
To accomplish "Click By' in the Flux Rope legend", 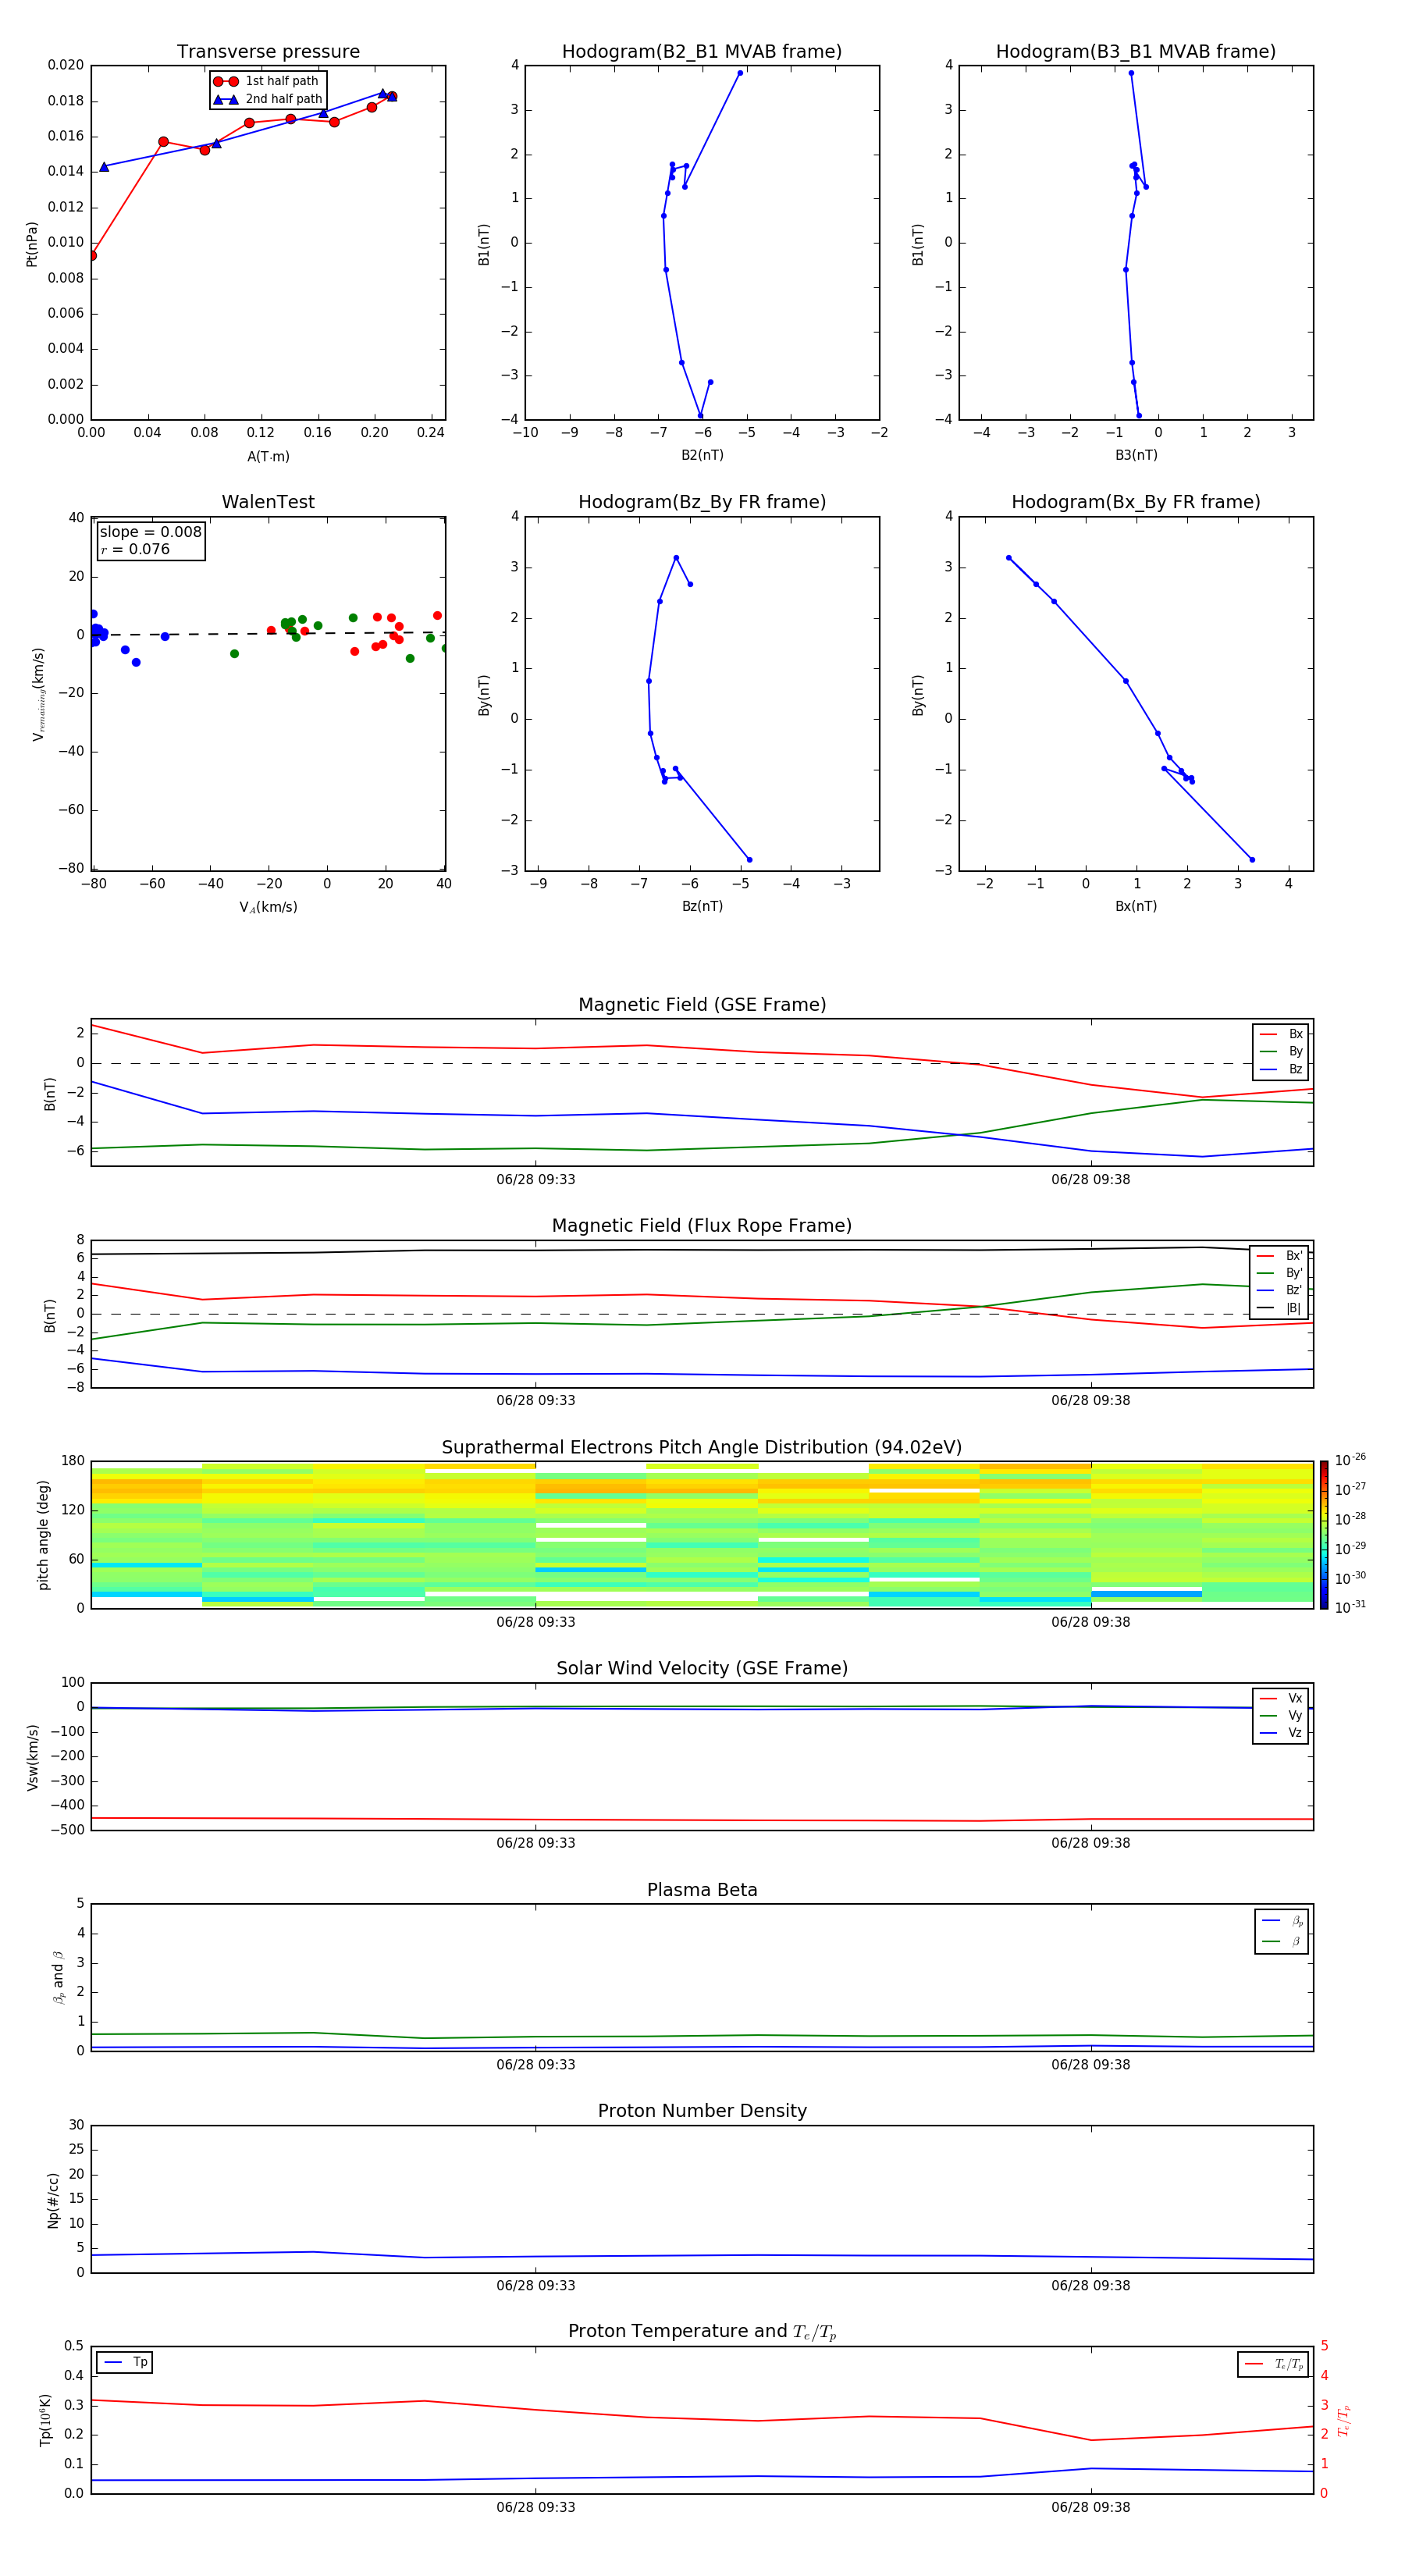I will (1294, 1273).
